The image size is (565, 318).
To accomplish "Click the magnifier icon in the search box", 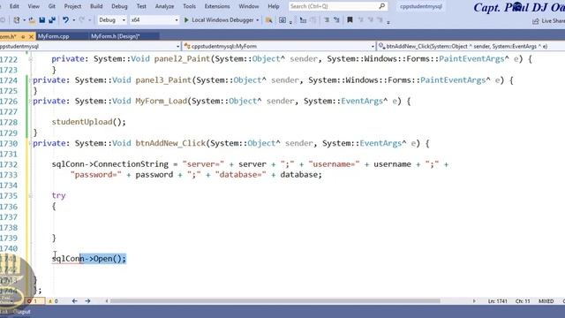I will 382,6.
